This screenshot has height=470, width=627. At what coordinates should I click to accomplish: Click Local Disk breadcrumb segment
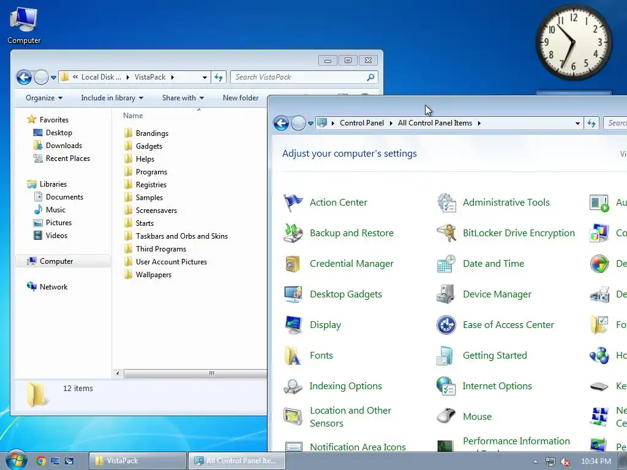[101, 77]
